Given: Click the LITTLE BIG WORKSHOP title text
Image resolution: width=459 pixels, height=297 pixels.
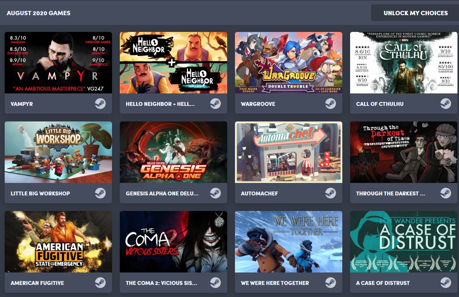Looking at the screenshot, I should (x=40, y=193).
